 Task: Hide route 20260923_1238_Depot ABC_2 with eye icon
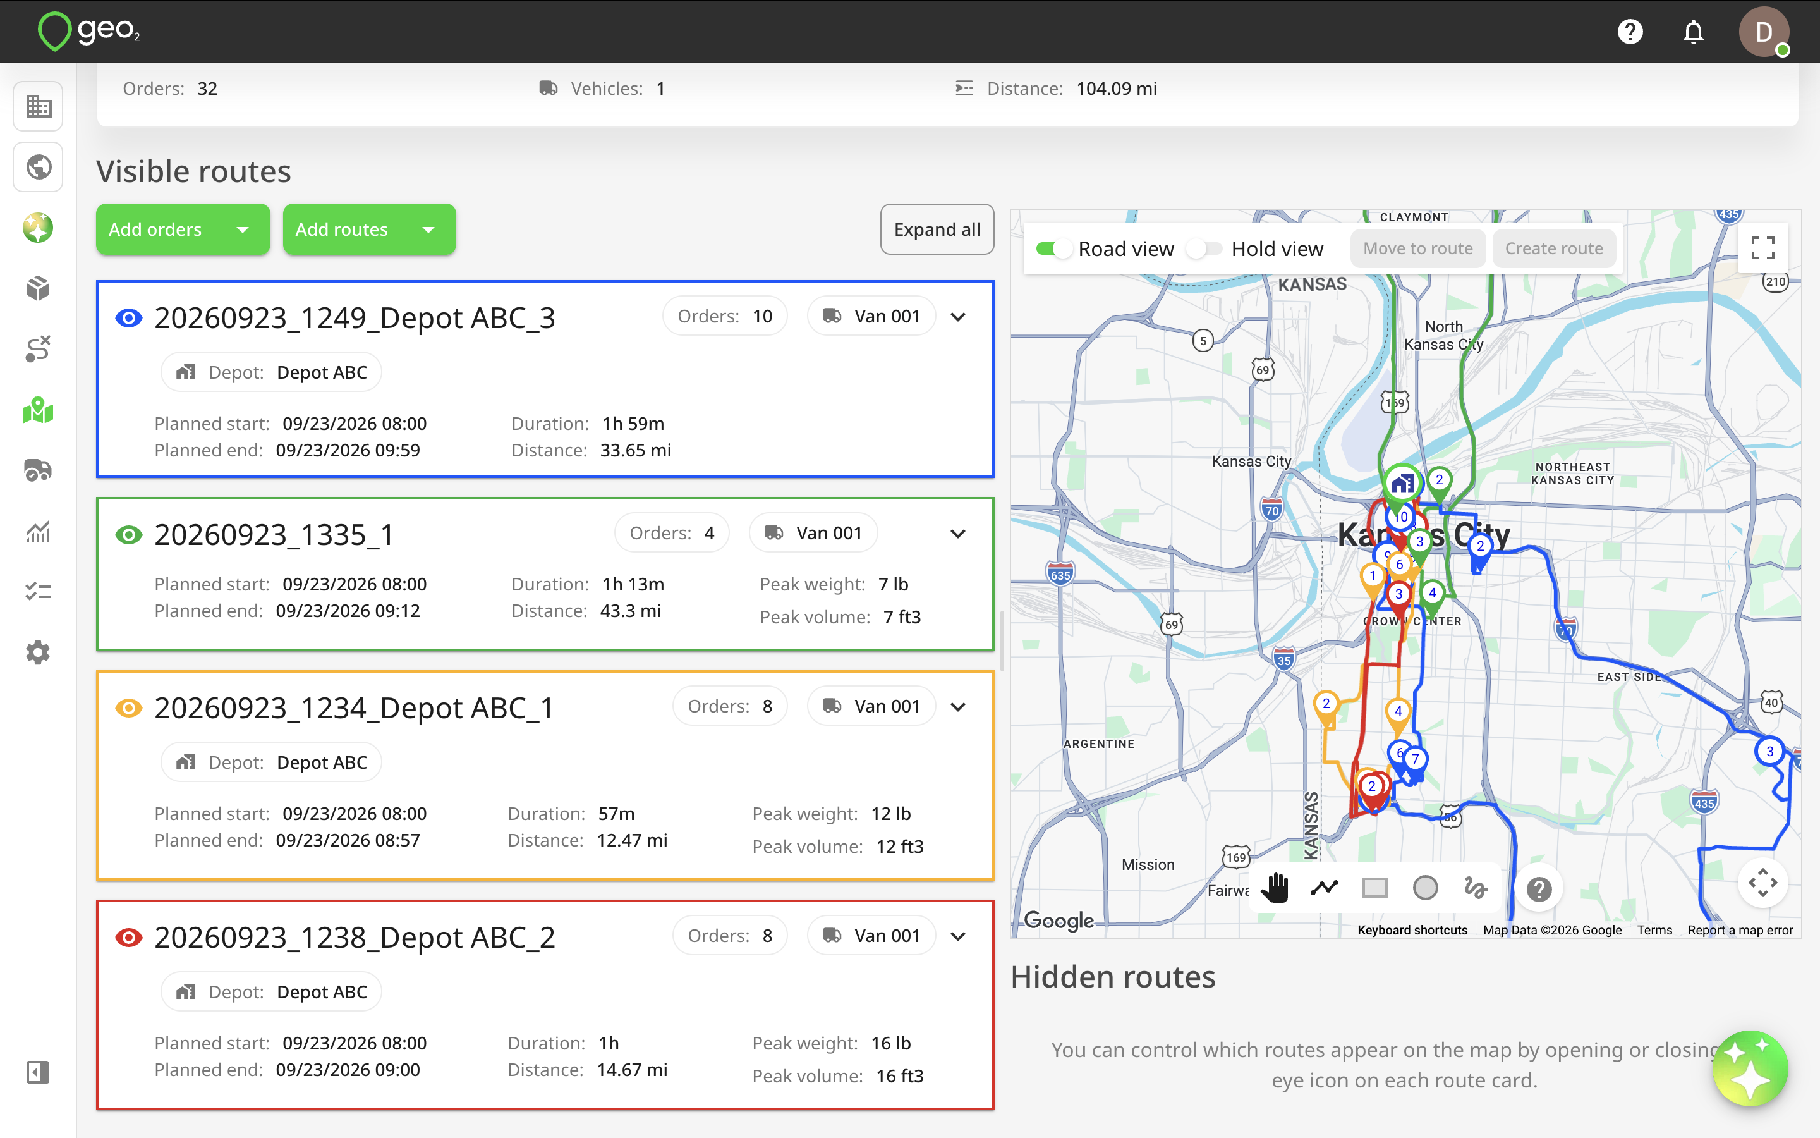(129, 937)
